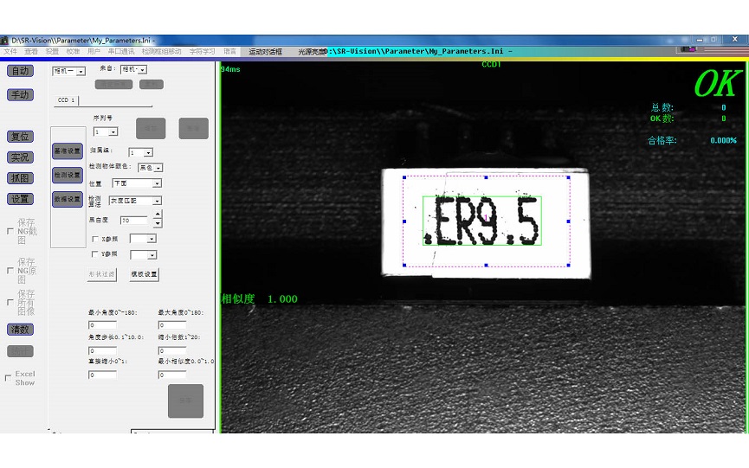
Task: Click the 实况 (Live view) button
Action: point(20,157)
